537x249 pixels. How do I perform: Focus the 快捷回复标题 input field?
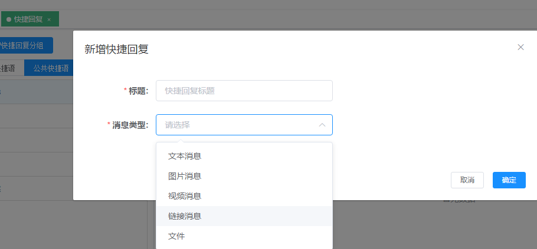pos(244,91)
